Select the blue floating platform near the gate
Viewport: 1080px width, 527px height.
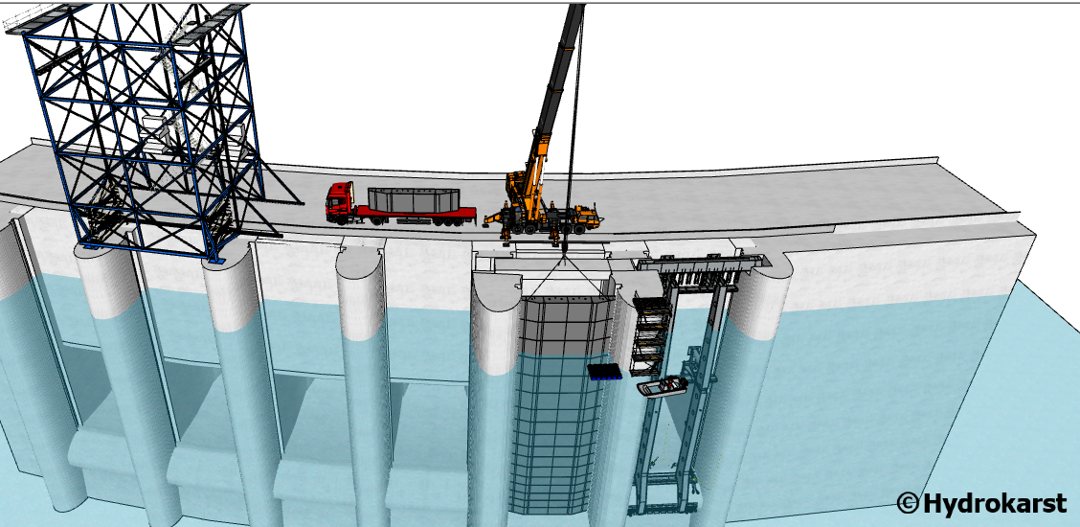point(605,372)
